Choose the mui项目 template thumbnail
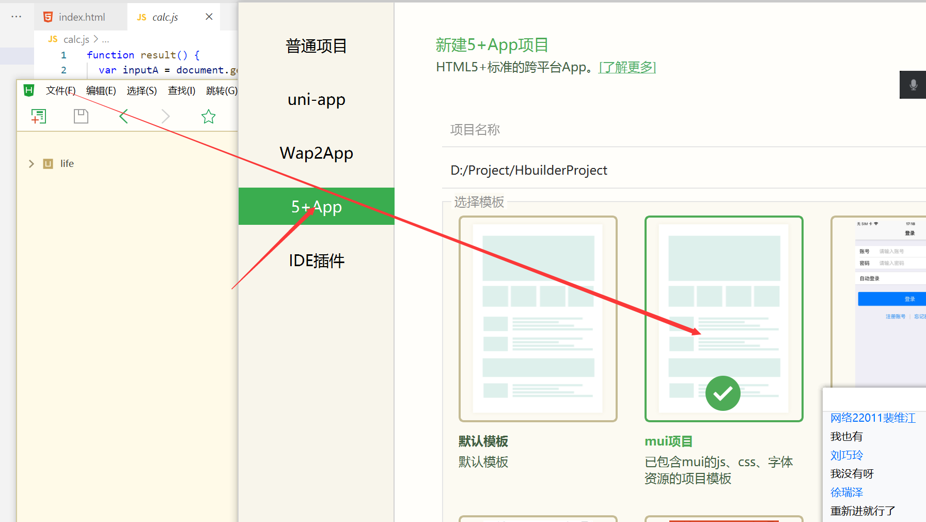The height and width of the screenshot is (522, 926). coord(724,318)
